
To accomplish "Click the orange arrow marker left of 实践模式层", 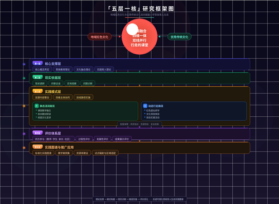I will tap(24, 106).
